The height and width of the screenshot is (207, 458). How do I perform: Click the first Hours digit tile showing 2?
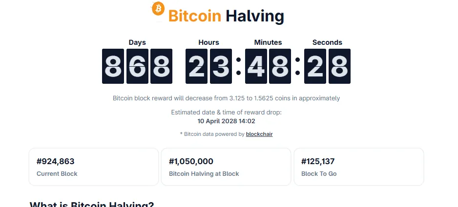(x=196, y=66)
